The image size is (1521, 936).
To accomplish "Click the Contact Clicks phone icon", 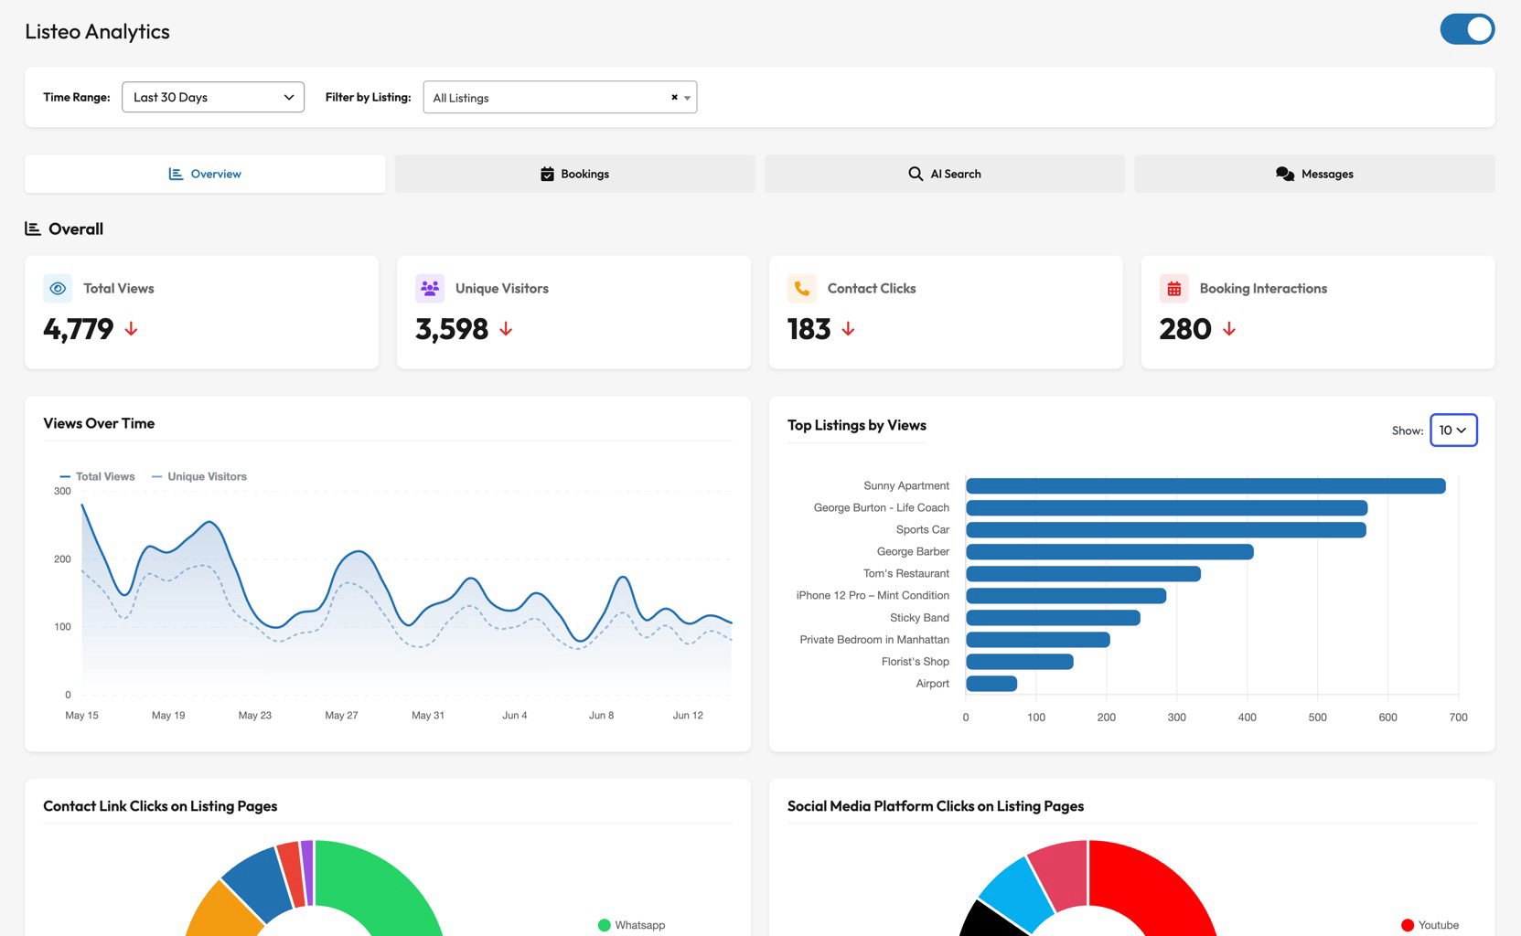I will point(802,288).
